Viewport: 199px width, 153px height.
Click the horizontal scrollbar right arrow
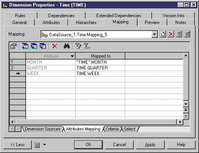click(180, 122)
